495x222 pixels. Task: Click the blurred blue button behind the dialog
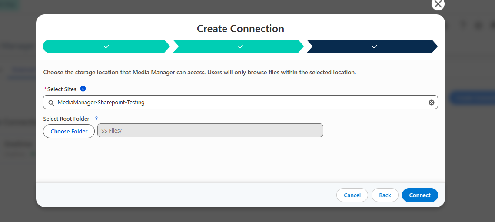472,98
